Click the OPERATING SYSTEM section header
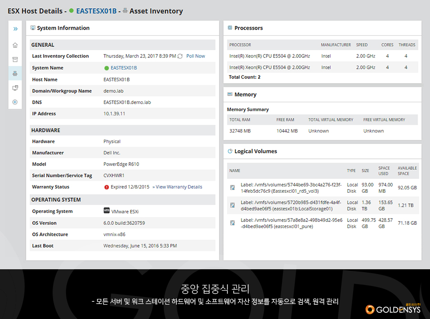 click(x=122, y=199)
